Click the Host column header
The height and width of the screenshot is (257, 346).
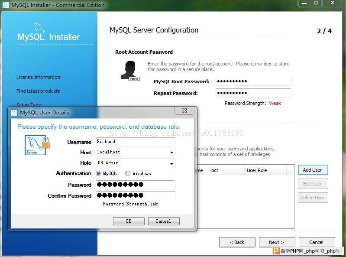point(225,170)
